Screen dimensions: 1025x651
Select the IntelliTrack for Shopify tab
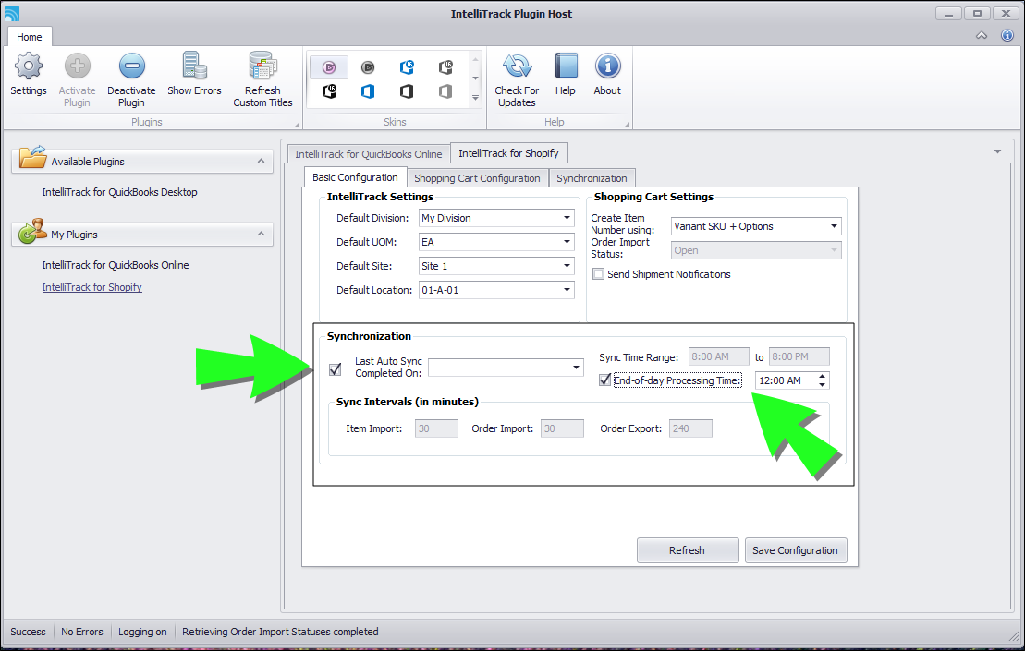coord(508,152)
